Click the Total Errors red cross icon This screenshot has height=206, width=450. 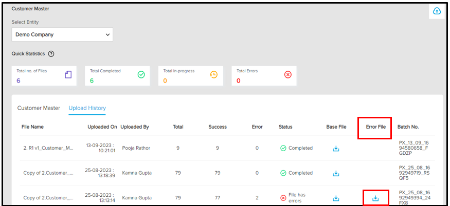click(x=288, y=75)
